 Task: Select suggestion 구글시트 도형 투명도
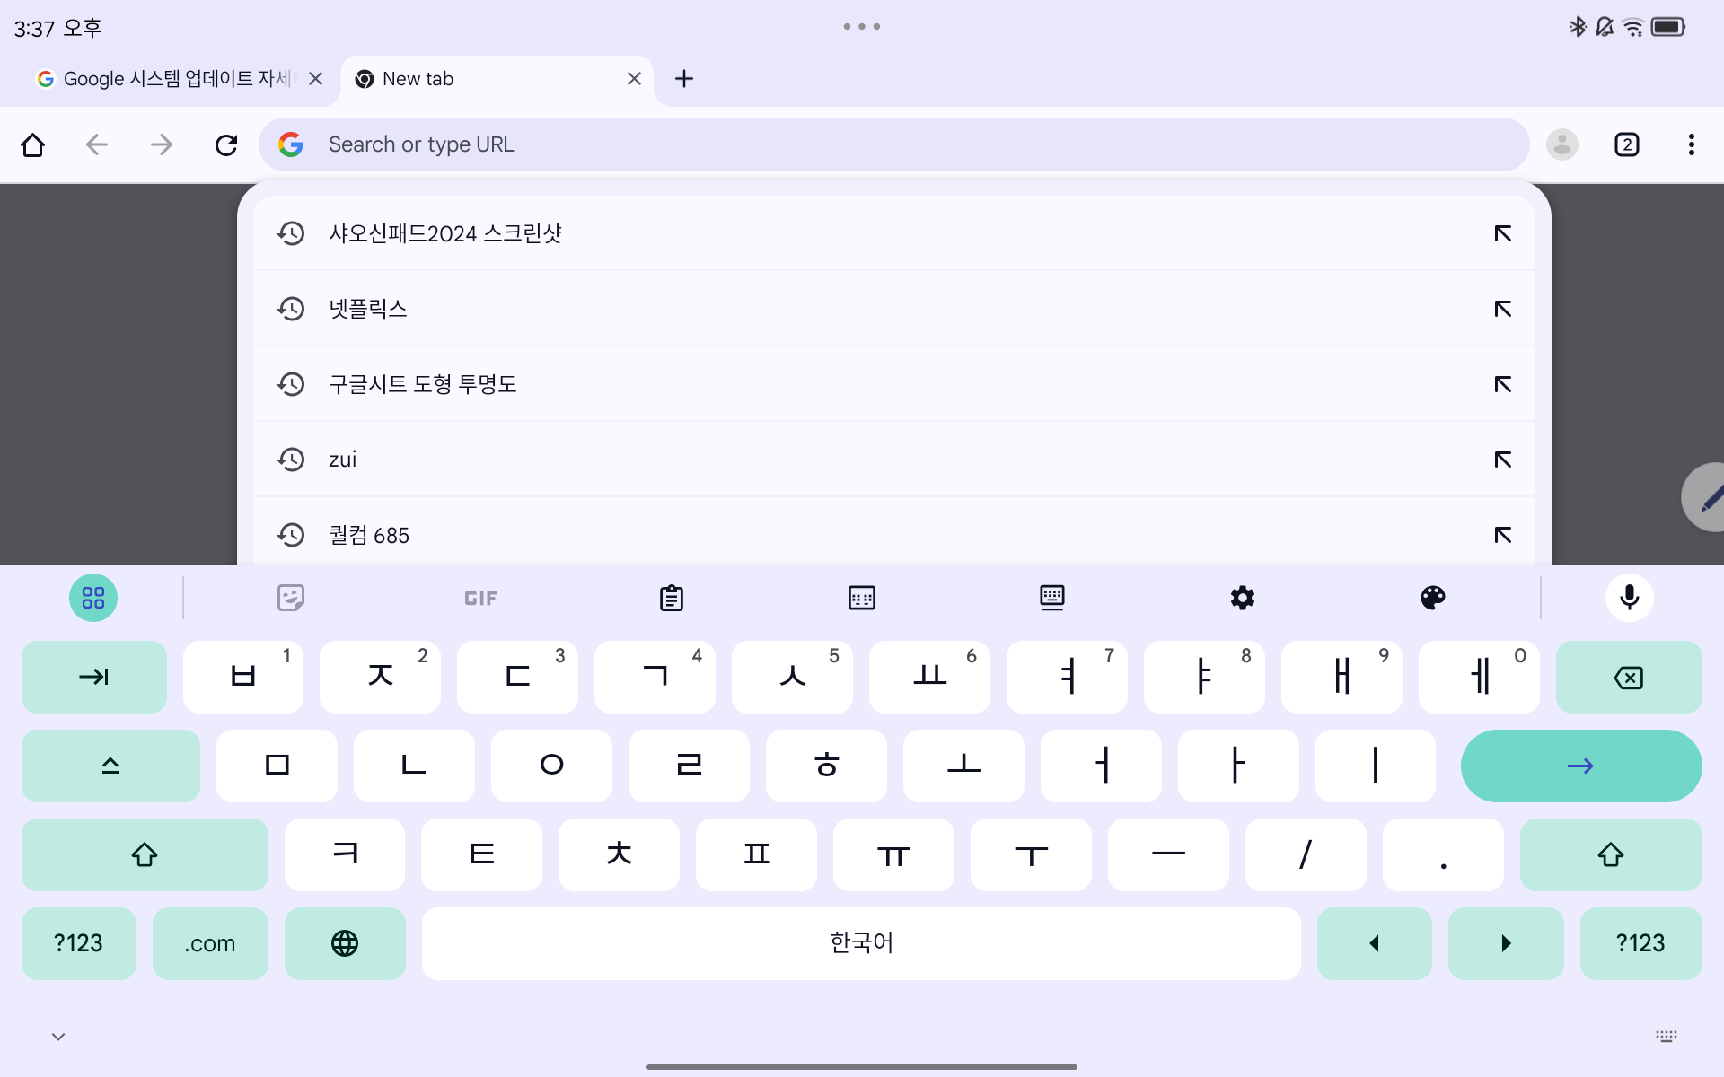[894, 384]
